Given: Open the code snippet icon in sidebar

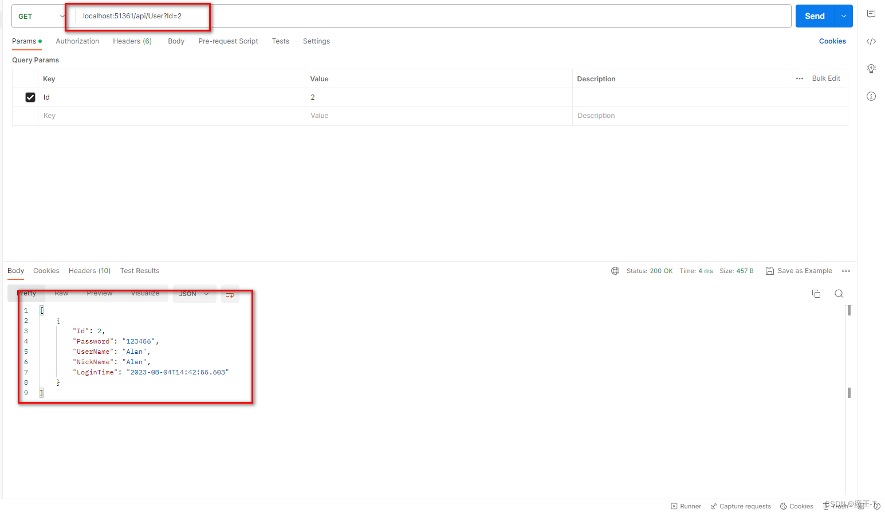Looking at the screenshot, I should coord(871,41).
